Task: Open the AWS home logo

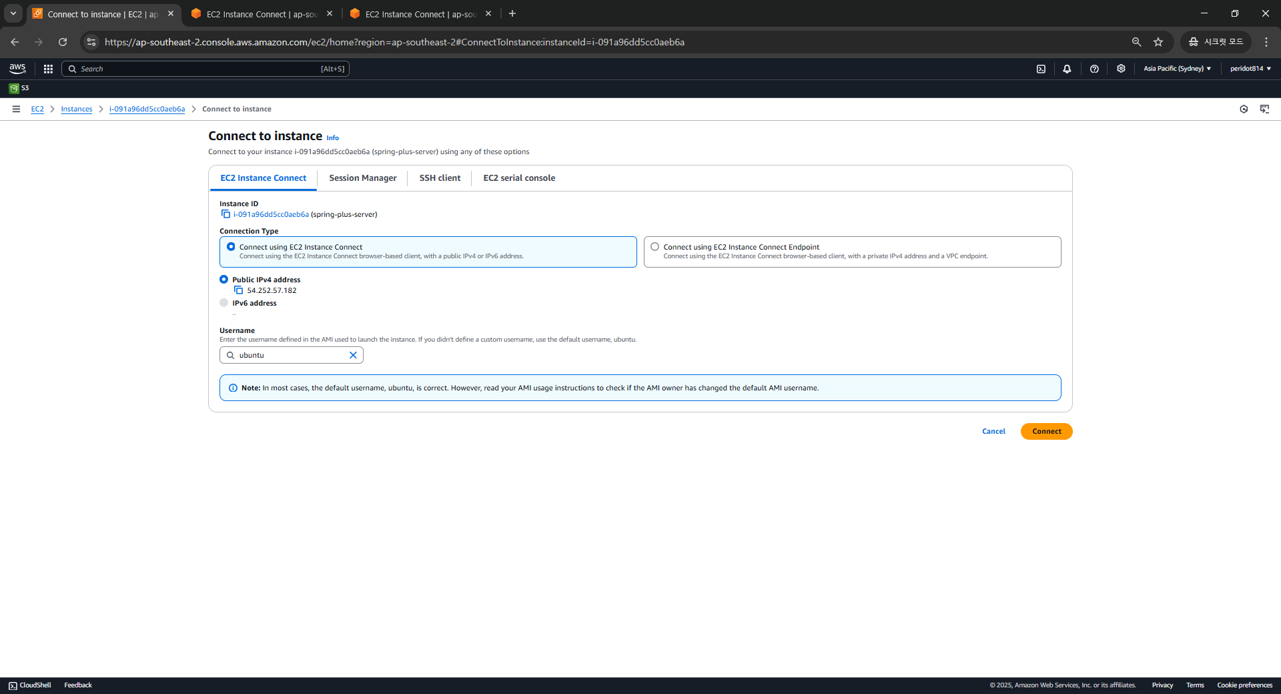Action: [17, 69]
